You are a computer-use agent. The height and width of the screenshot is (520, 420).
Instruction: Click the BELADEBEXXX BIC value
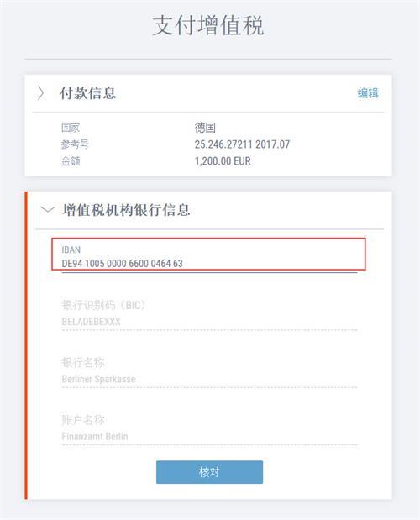click(92, 322)
